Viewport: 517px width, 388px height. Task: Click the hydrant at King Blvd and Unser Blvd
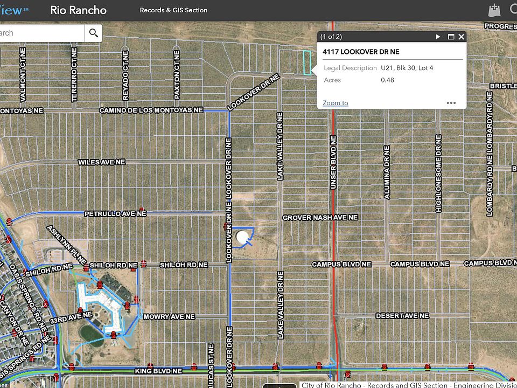pos(319,366)
